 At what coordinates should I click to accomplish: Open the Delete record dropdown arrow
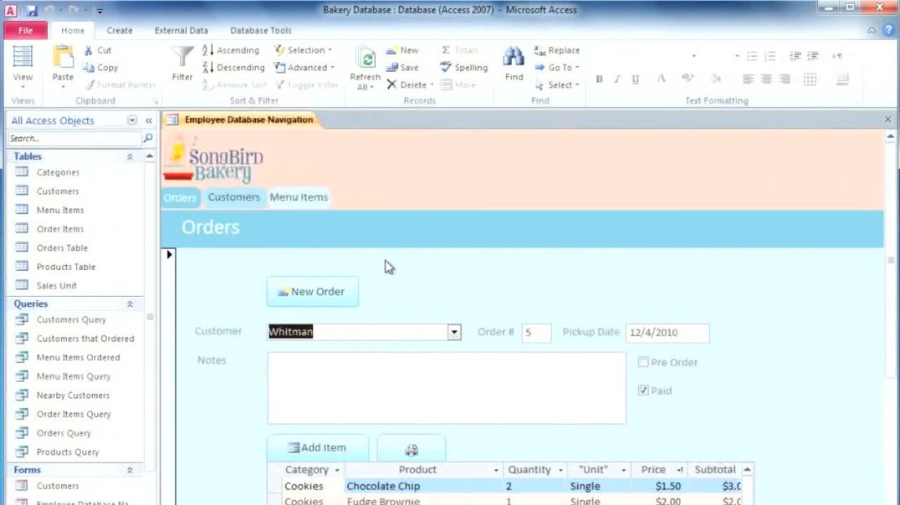tap(432, 85)
